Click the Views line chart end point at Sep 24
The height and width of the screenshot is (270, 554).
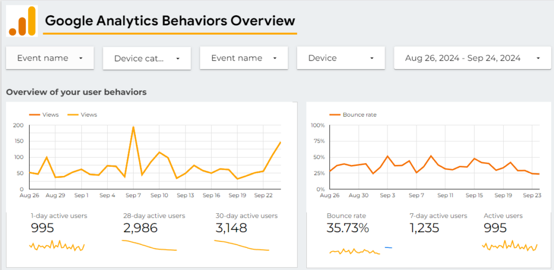[280, 143]
